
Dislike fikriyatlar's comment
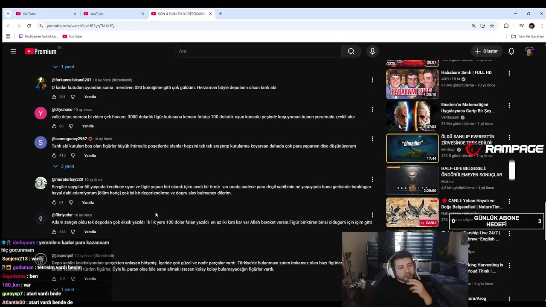tap(73, 232)
